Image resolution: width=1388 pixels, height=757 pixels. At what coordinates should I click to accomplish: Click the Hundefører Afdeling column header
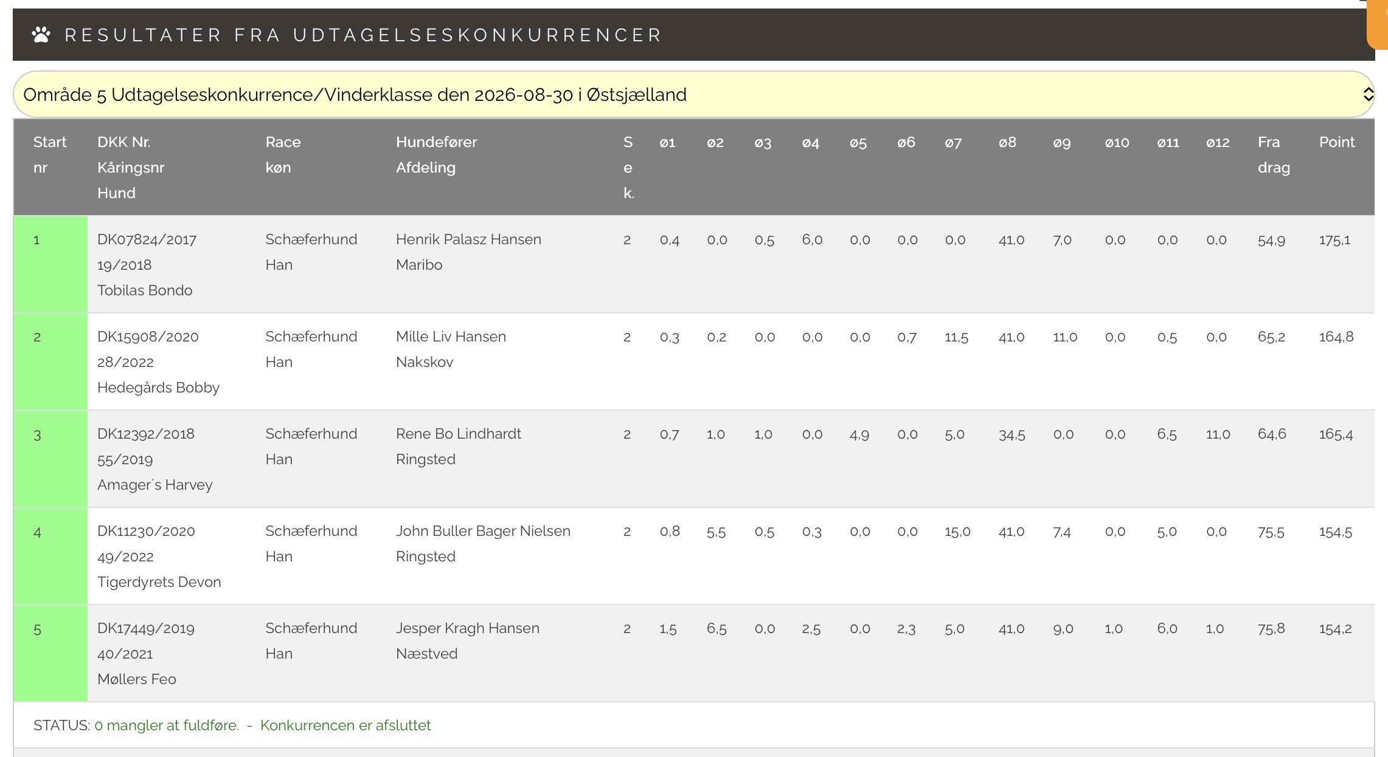pos(437,155)
